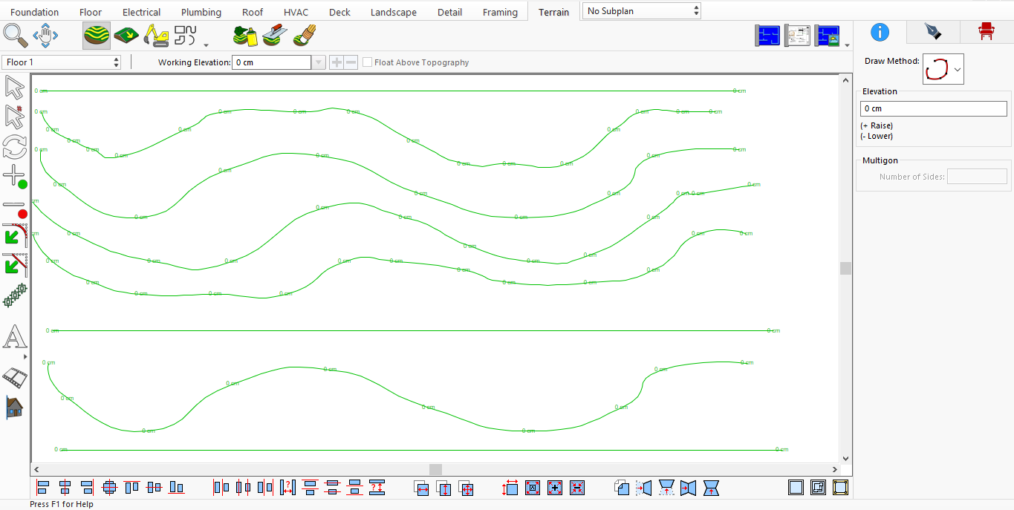Screen dimensions: 1014x510
Task: Open the Landscape menu
Action: [393, 12]
